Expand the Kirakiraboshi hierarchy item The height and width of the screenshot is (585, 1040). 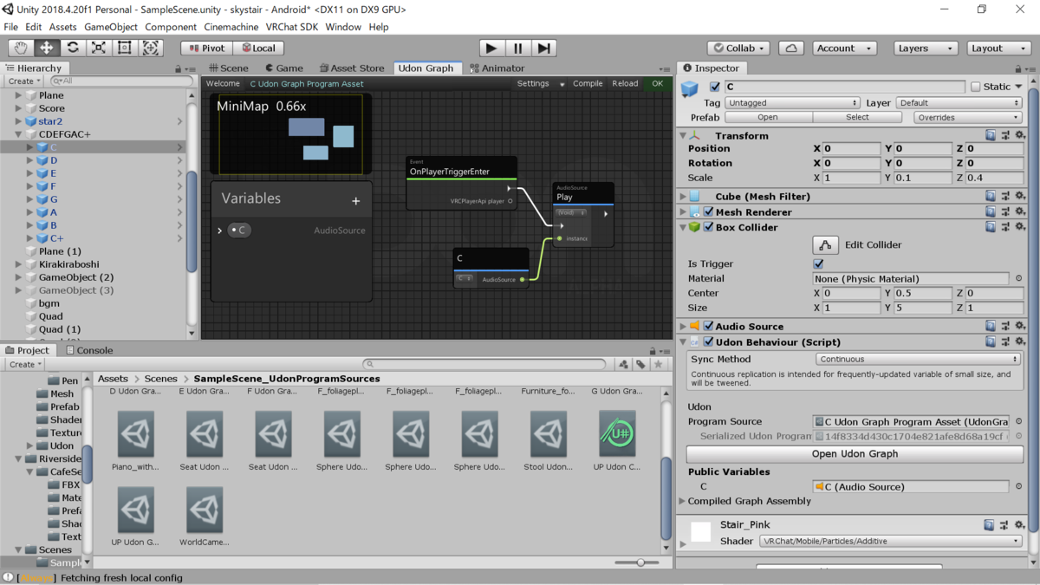pos(18,264)
